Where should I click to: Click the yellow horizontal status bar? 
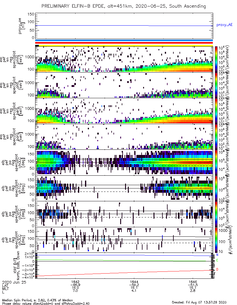point(126,46)
